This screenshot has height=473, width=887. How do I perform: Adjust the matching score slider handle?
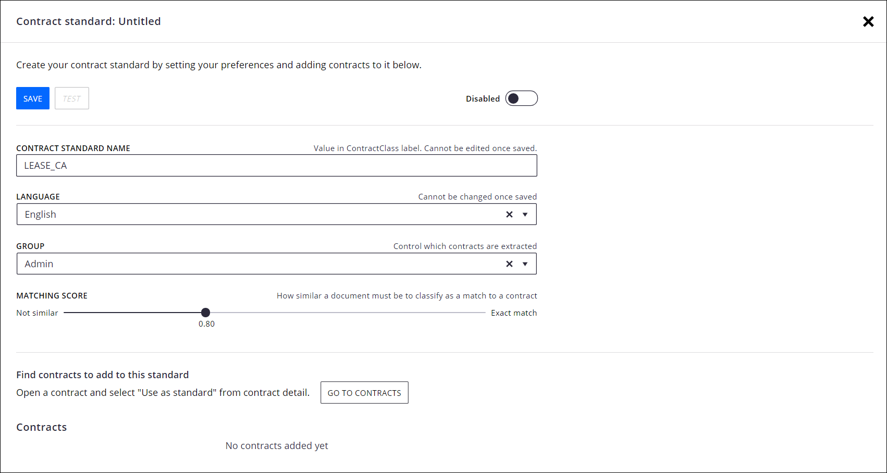(205, 312)
